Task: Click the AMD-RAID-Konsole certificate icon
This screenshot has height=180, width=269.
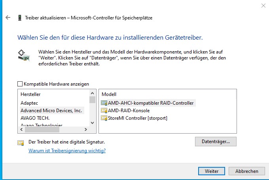Action: click(104, 111)
